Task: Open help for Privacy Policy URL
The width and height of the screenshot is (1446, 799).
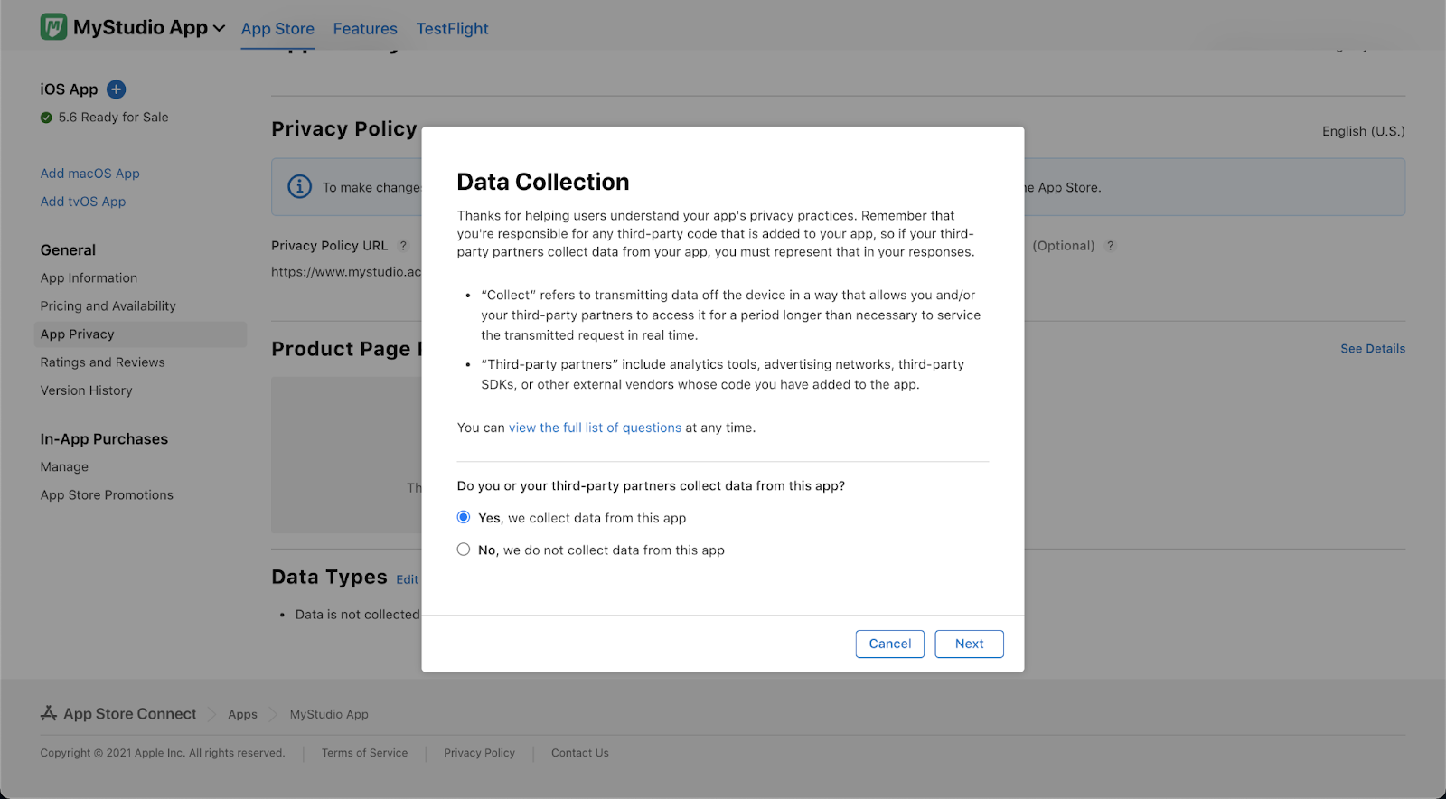Action: (403, 246)
